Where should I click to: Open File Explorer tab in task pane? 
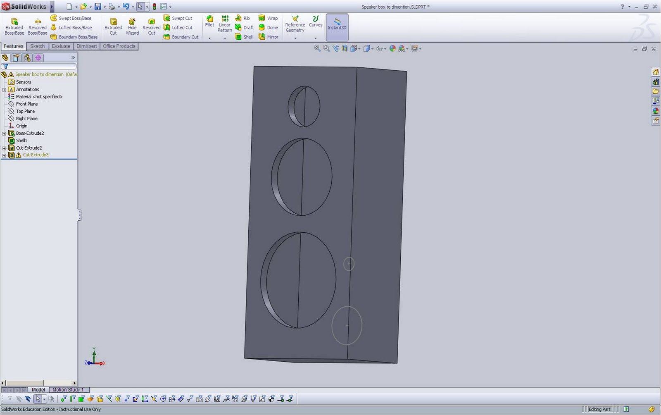pos(656,91)
